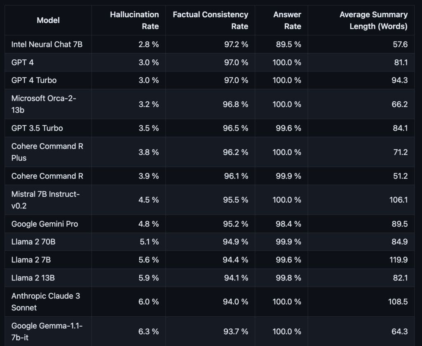
Task: Select the Llama 2 70B cell
Action: click(x=33, y=242)
